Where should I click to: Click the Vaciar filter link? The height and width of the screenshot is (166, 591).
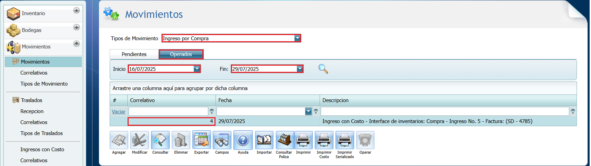coord(119,112)
